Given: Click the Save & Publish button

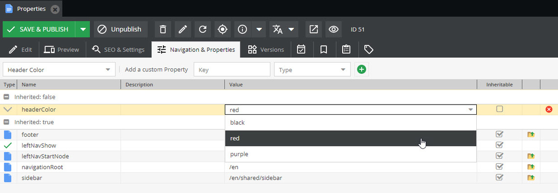Looking at the screenshot, I should point(39,29).
